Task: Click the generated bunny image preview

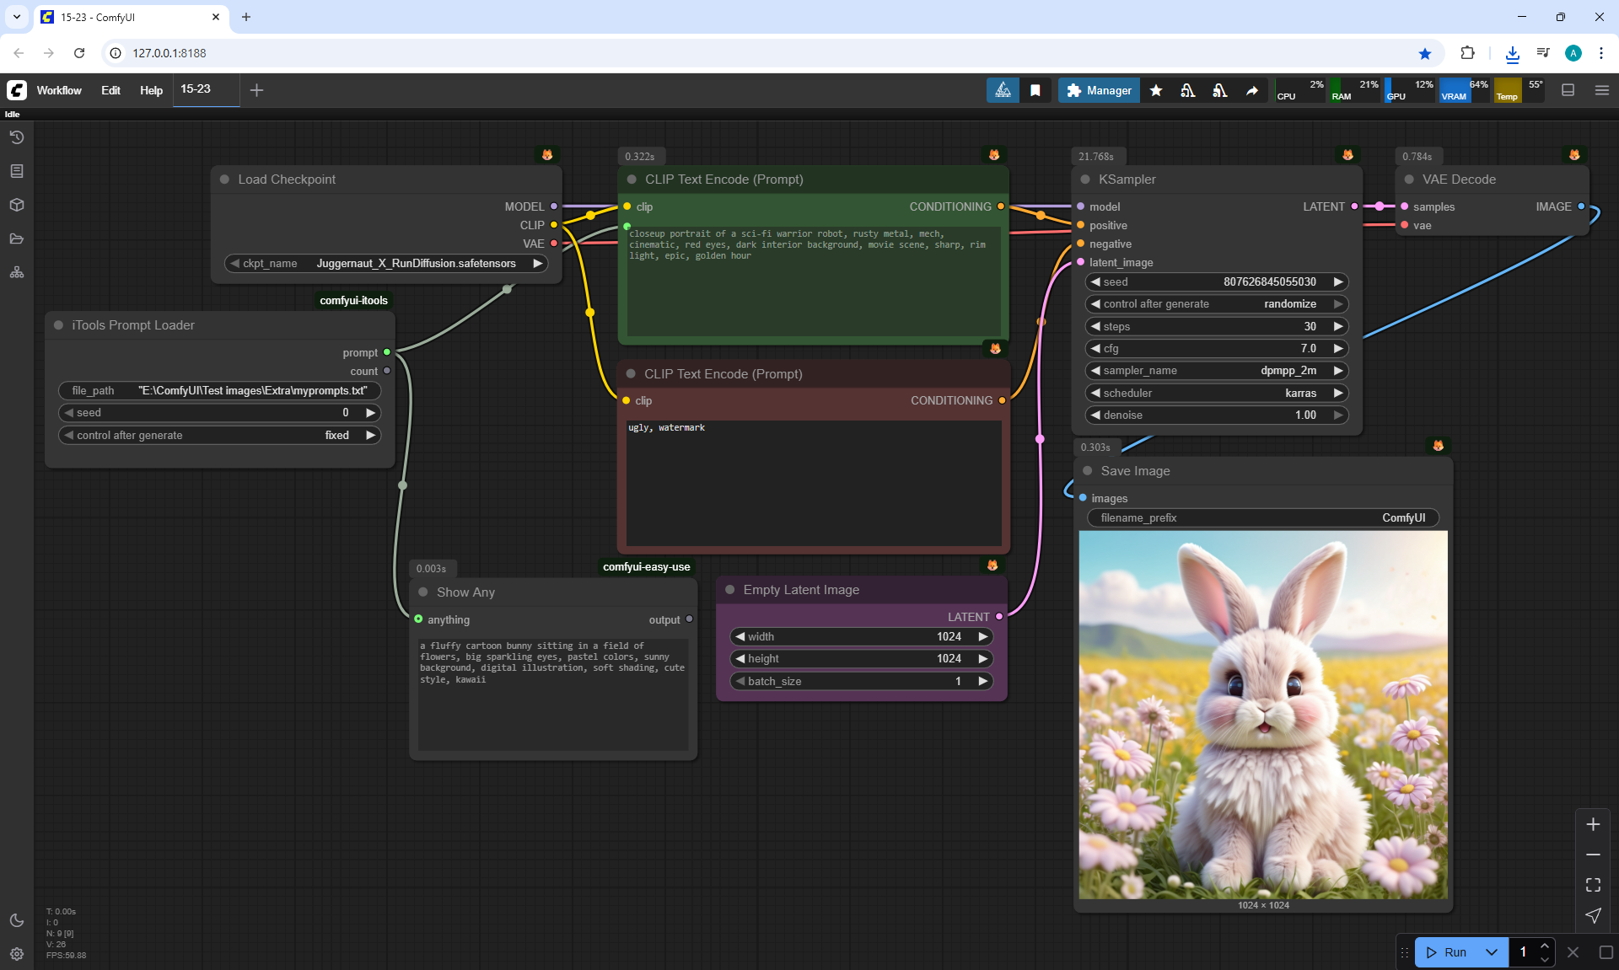Action: [x=1263, y=715]
